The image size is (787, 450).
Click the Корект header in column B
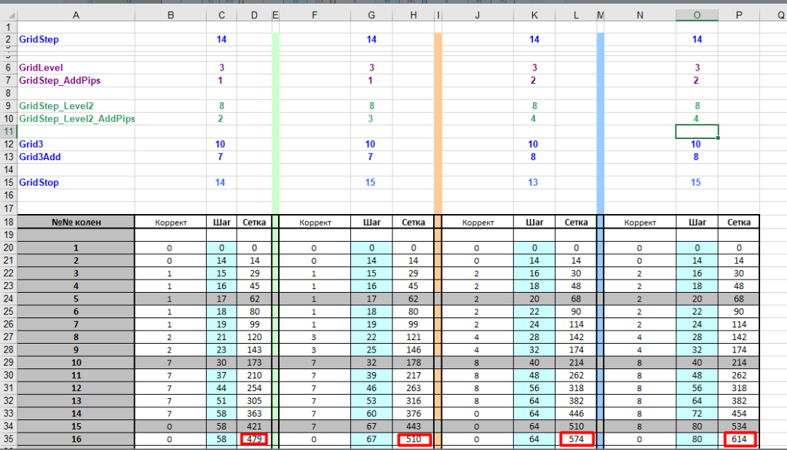pyautogui.click(x=170, y=222)
